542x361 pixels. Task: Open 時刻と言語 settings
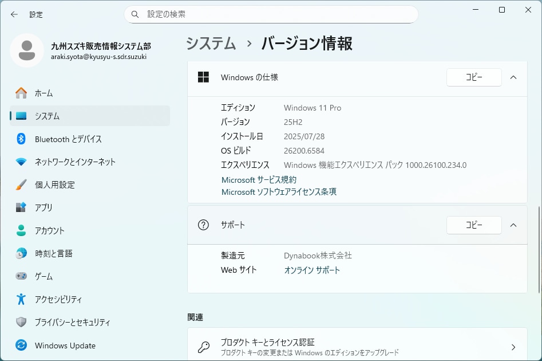(90, 253)
